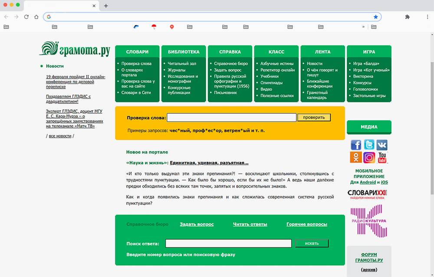Open news about 19 февраля онлайн-конференция
The image size is (434, 277).
pos(76,82)
